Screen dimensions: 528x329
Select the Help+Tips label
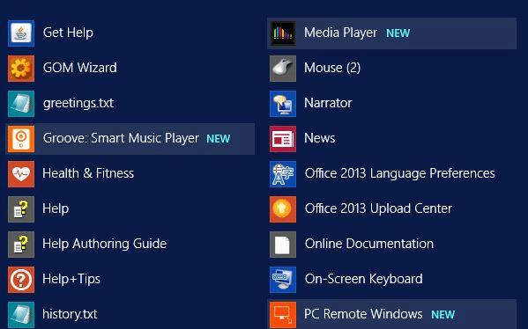[x=71, y=279]
